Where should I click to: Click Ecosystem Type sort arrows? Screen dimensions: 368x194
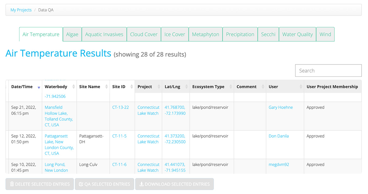click(231, 87)
